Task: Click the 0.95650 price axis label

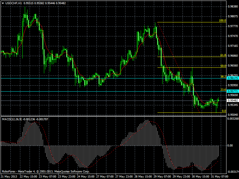Action: 233,95
